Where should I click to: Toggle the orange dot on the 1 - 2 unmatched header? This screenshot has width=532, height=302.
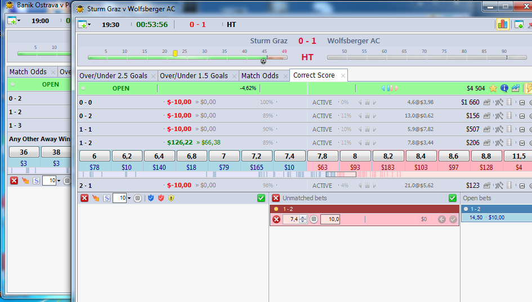pyautogui.click(x=276, y=209)
